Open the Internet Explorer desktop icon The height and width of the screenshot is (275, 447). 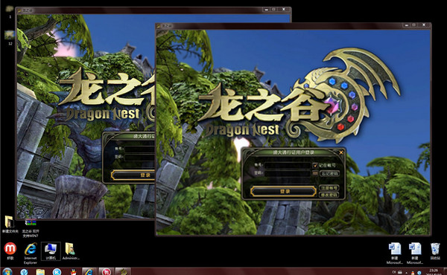click(x=31, y=253)
